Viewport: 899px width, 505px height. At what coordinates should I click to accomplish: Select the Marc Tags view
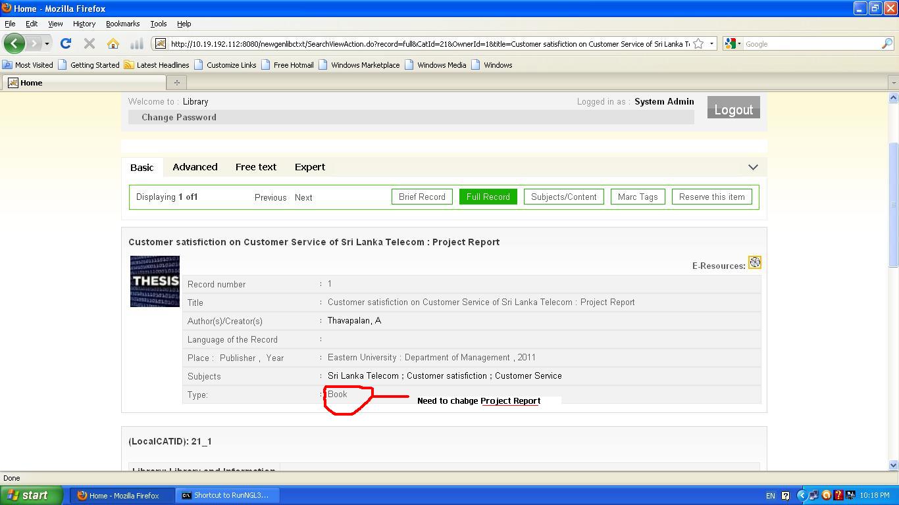click(x=637, y=197)
